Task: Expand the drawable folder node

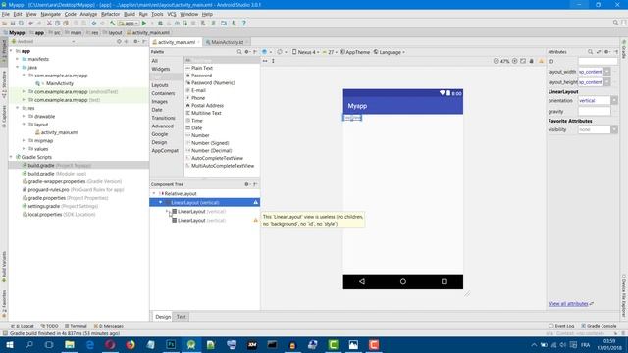Action: click(24, 116)
